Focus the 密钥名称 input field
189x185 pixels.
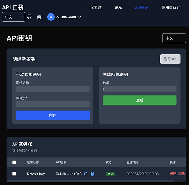point(53,89)
